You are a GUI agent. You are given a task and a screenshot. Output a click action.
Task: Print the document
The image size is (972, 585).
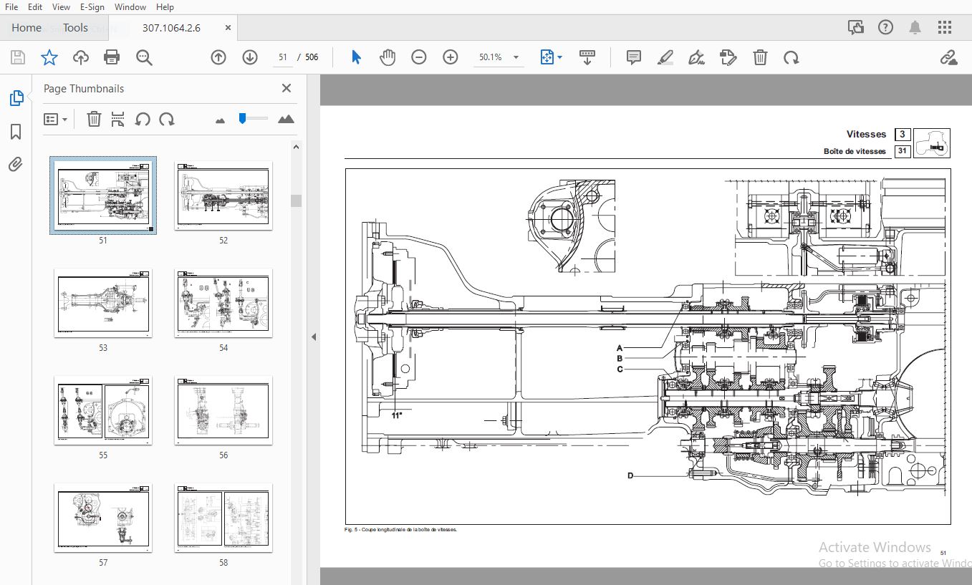[x=112, y=57]
